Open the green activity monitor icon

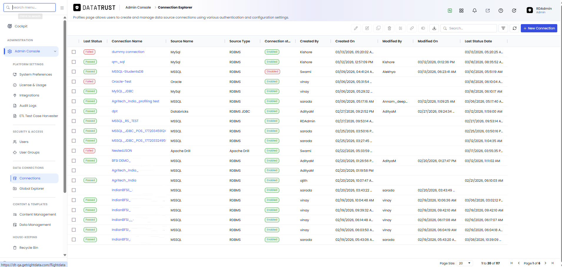pos(450,11)
